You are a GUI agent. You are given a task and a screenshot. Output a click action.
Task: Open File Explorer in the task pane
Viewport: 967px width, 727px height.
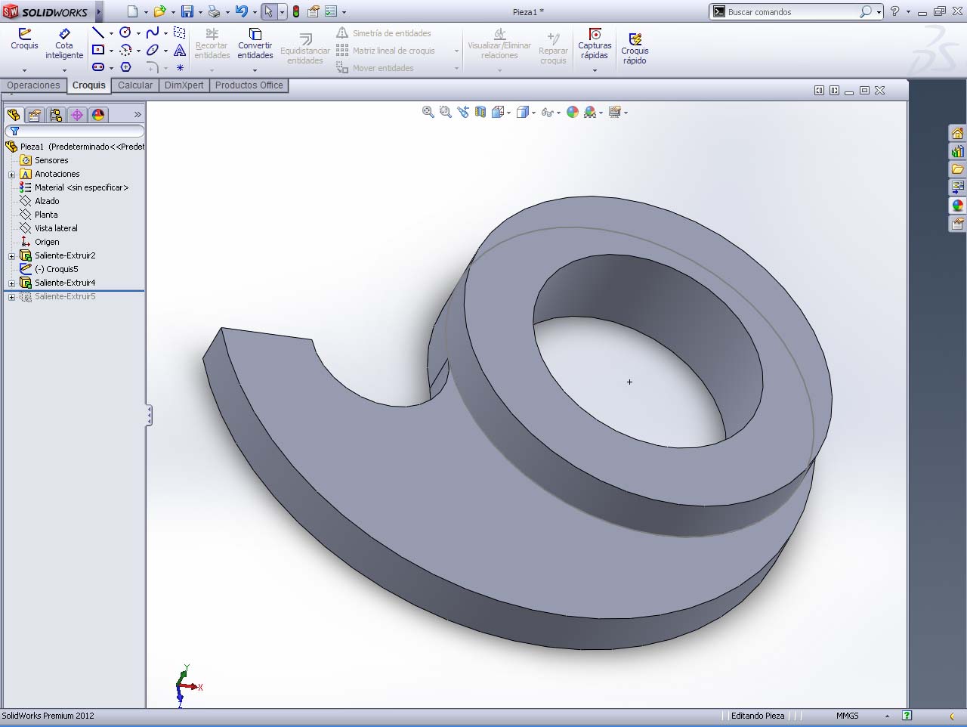tap(957, 169)
